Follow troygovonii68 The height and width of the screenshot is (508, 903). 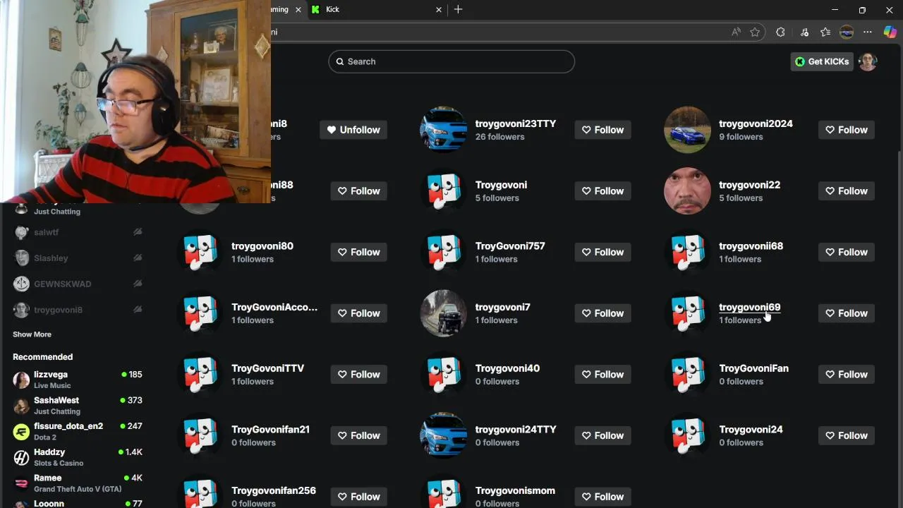847,252
